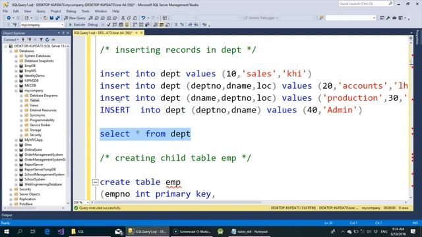The height and width of the screenshot is (237, 422).
Task: Click the Windows Start button
Action: pyautogui.click(x=7, y=231)
